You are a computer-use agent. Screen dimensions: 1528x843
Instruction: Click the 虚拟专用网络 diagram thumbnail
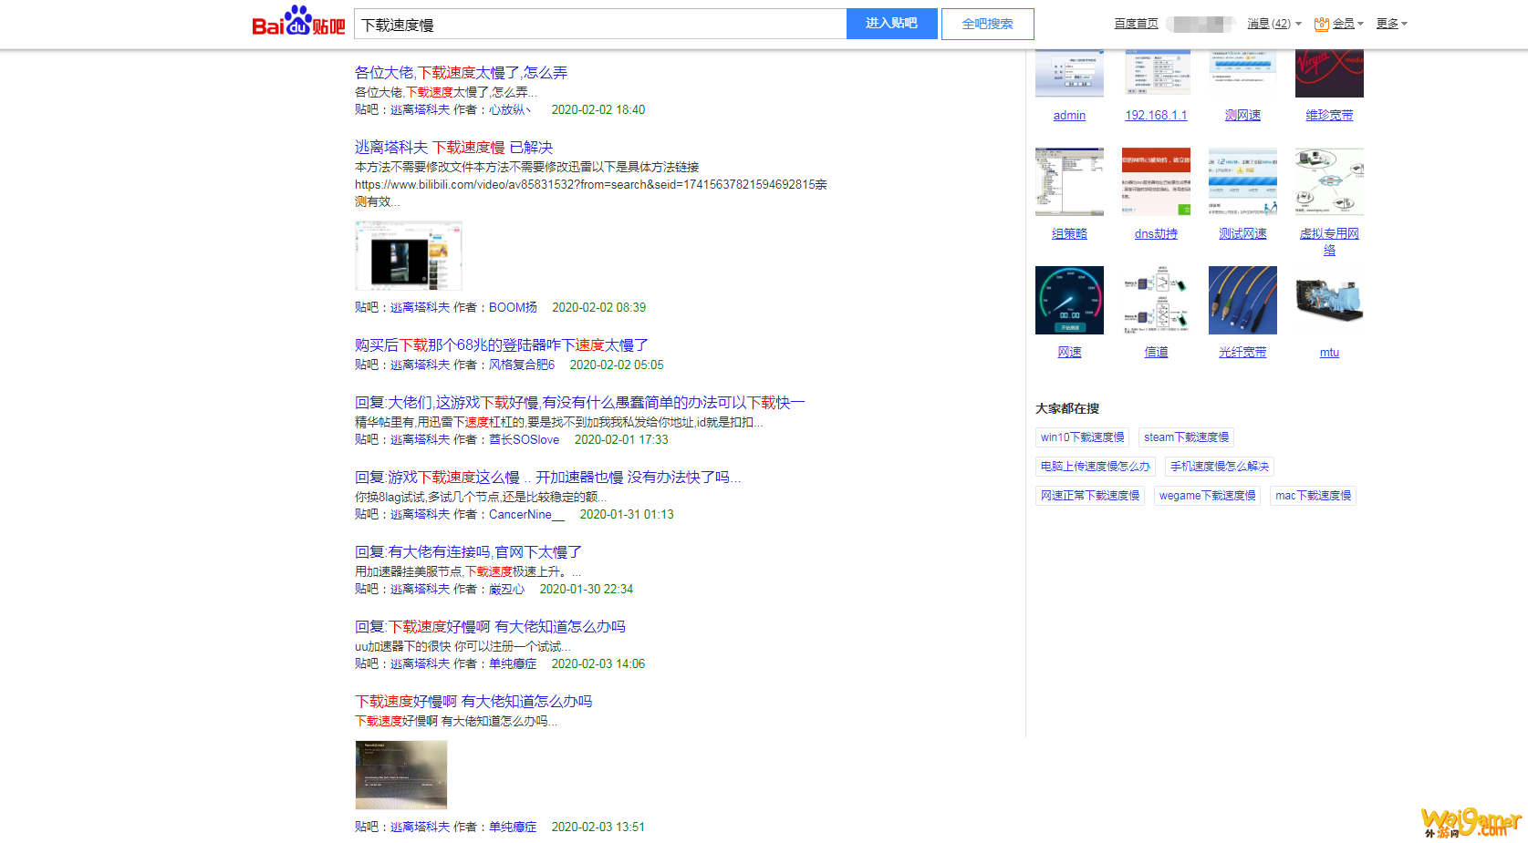point(1329,181)
